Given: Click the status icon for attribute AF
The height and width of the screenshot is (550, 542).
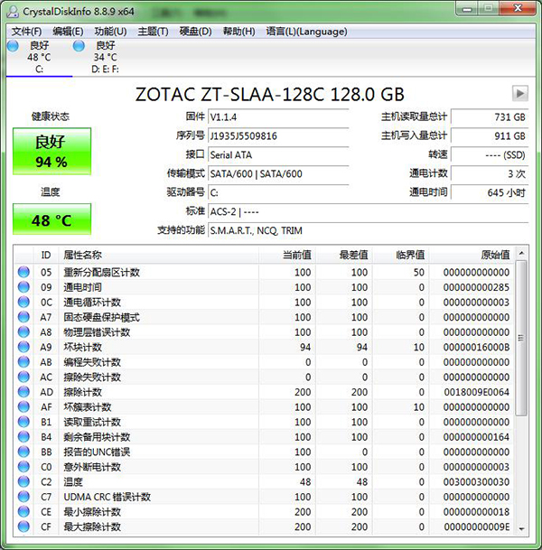Looking at the screenshot, I should [x=23, y=407].
